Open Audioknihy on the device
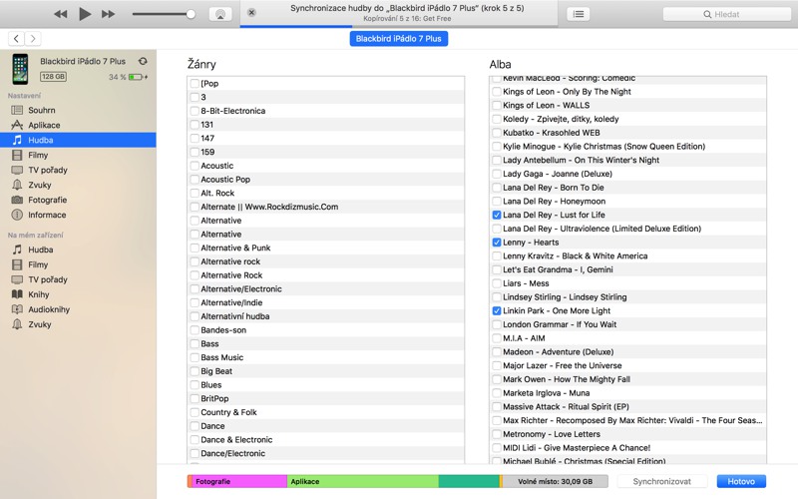Screen dimensions: 798x499 point(78,309)
